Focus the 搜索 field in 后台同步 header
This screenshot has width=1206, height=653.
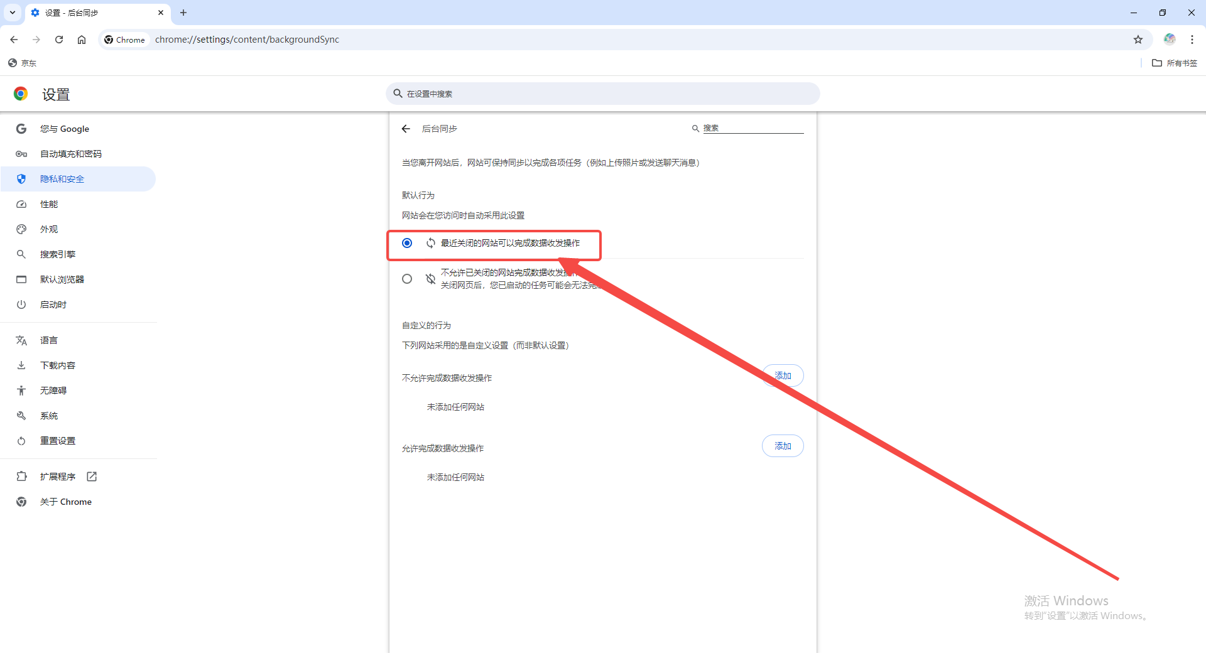[752, 128]
